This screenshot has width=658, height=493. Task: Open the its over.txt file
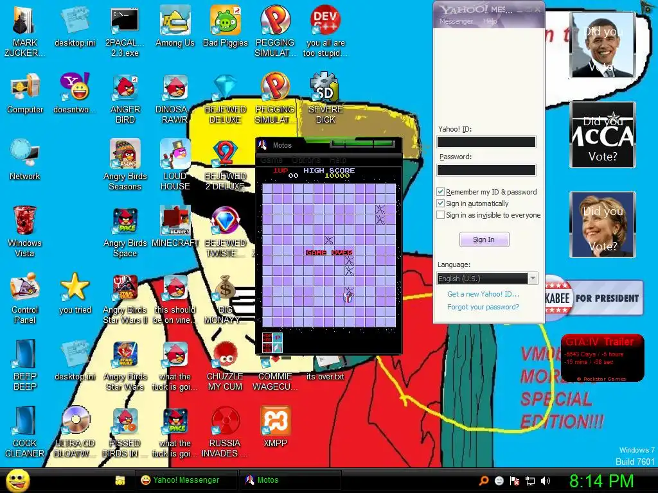[x=325, y=369]
